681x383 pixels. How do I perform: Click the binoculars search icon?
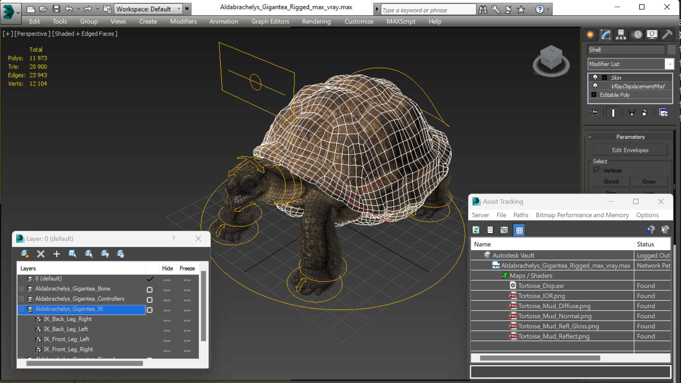coord(483,10)
